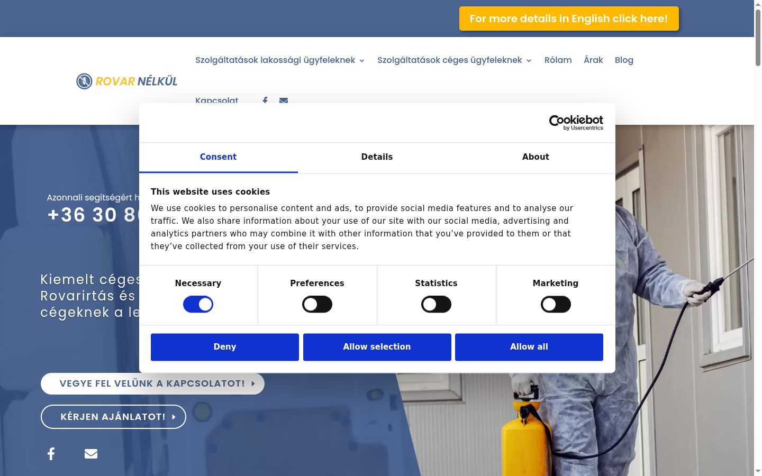Click the page vertical scrollbar thumb
The image size is (762, 476).
pos(758,37)
